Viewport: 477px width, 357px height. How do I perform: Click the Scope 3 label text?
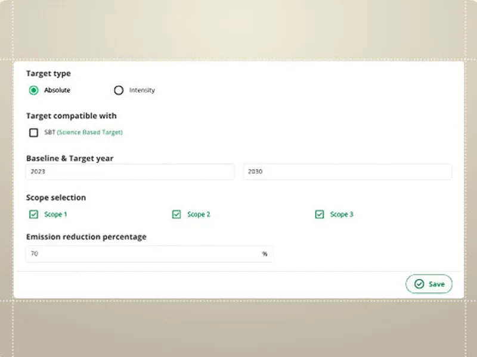[x=342, y=214]
